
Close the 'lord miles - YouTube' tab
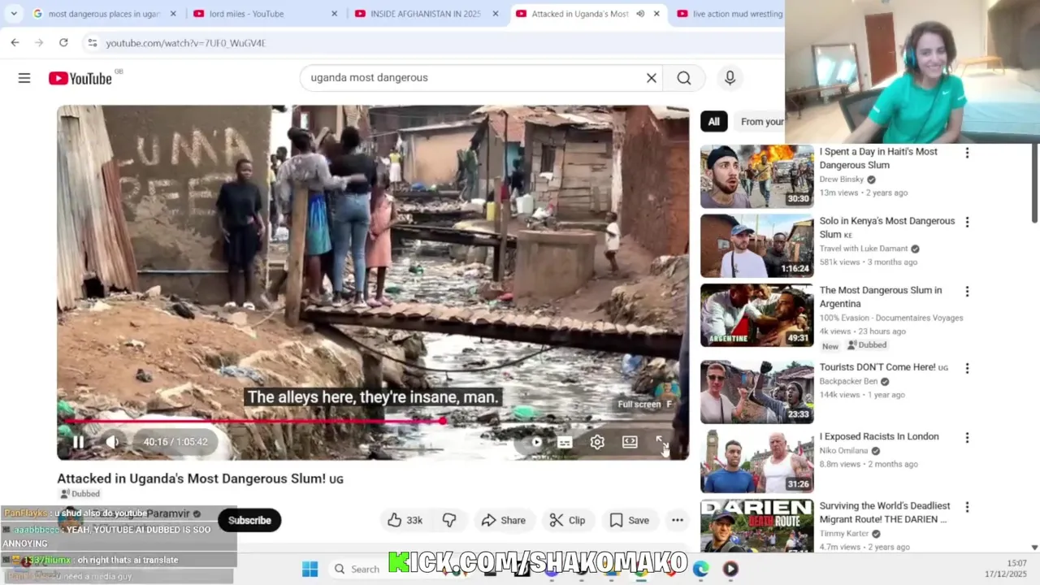[x=334, y=14]
